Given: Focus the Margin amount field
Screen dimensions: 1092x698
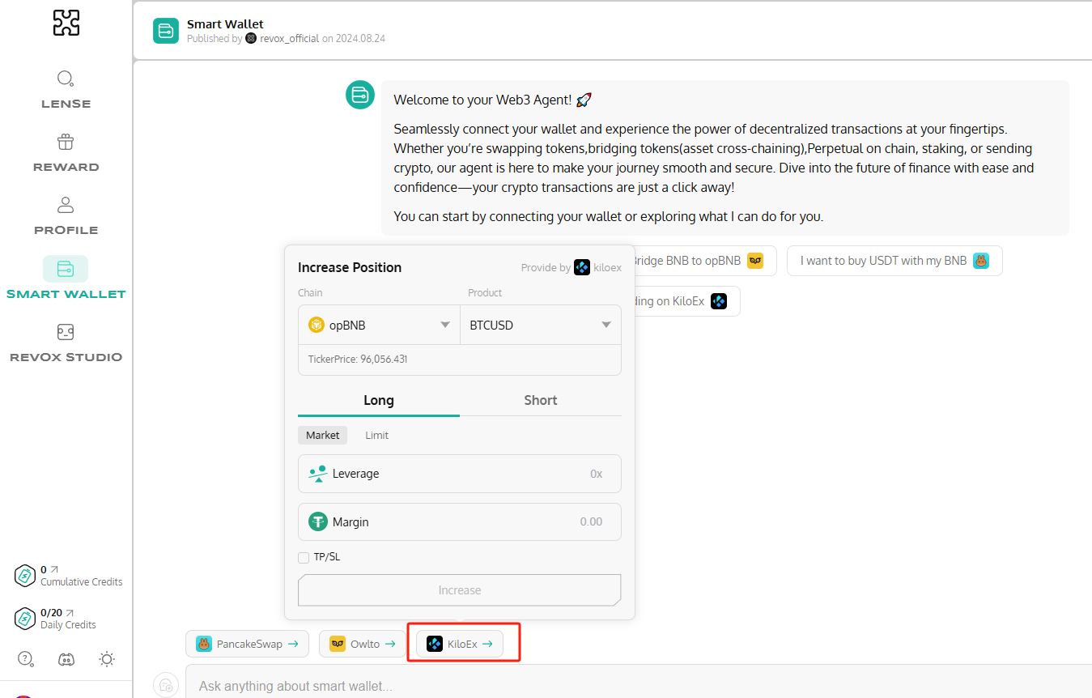Looking at the screenshot, I should coord(460,521).
